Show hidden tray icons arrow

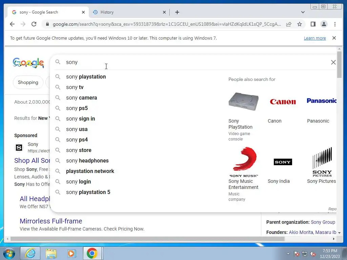[x=288, y=254]
